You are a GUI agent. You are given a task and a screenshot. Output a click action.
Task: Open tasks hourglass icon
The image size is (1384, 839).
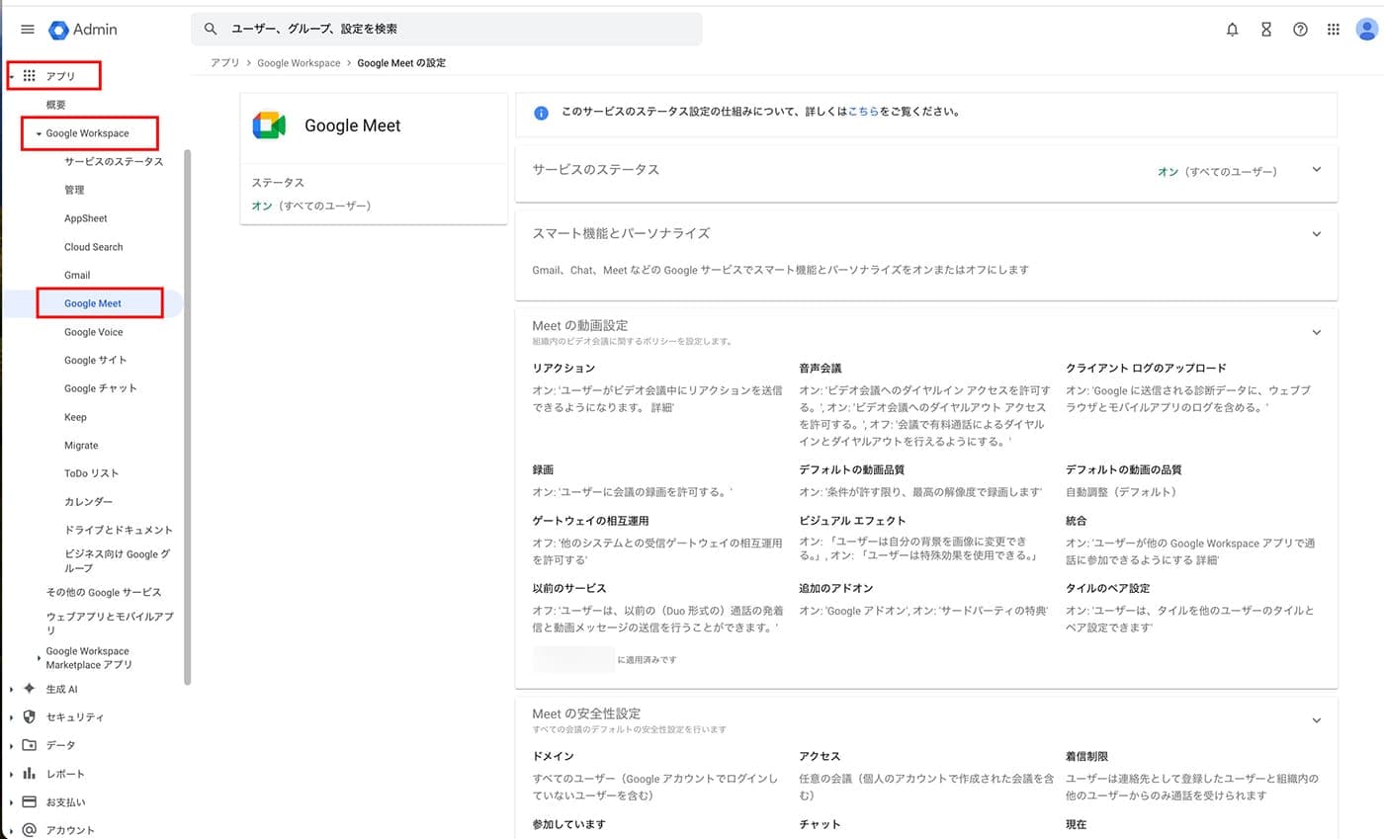tap(1266, 30)
